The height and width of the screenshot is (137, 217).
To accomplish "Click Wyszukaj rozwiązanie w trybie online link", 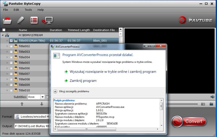I will (113, 72).
